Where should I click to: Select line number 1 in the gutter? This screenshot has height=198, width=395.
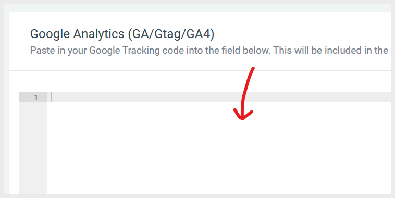tap(36, 97)
